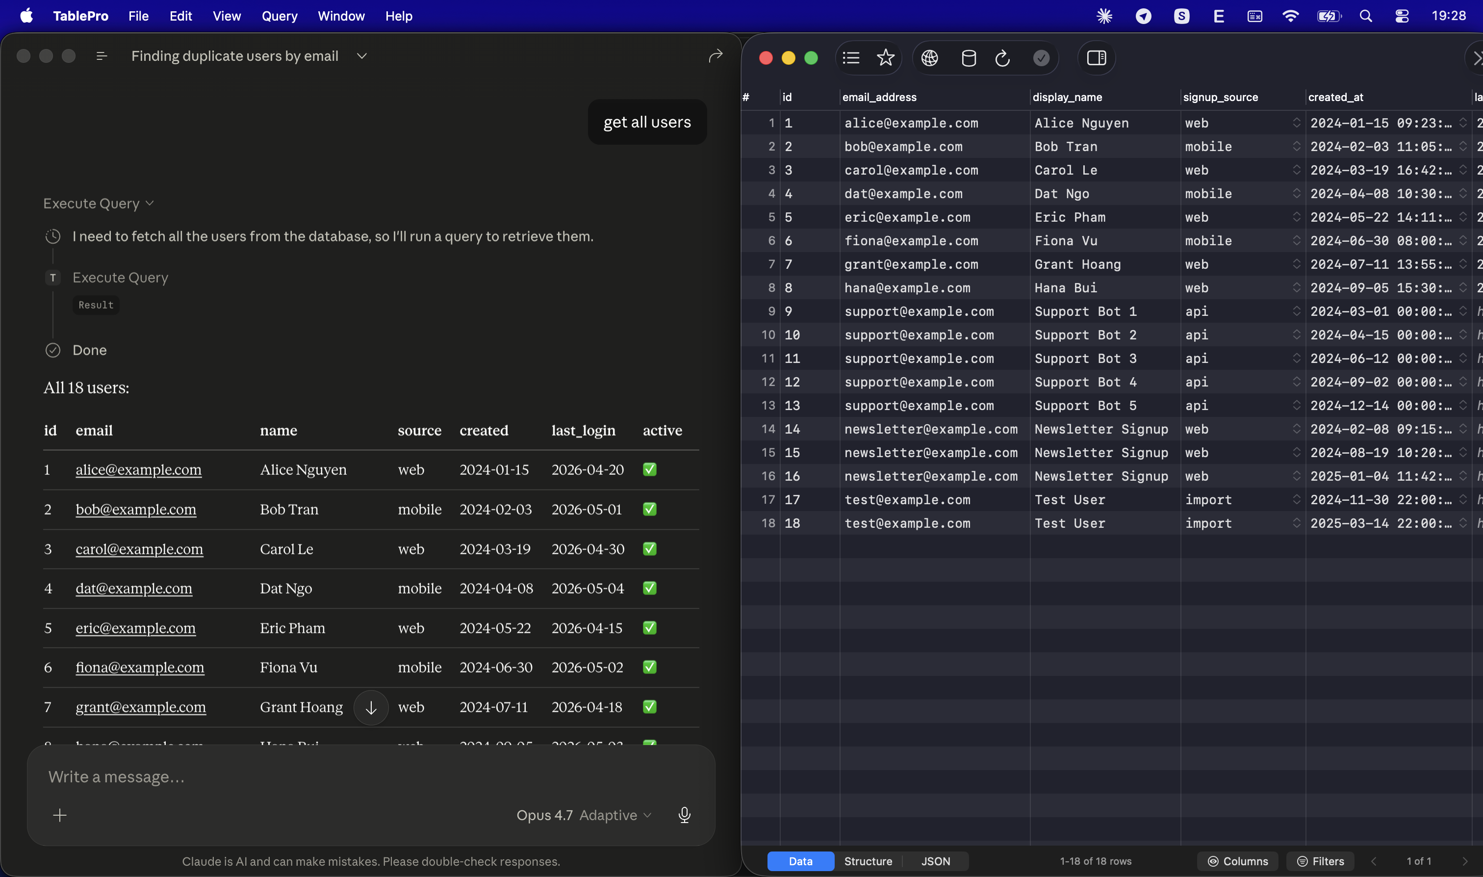
Task: Click the Result badge under Execute Query
Action: point(96,306)
